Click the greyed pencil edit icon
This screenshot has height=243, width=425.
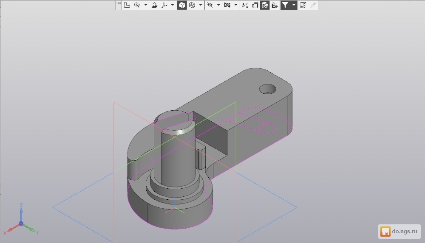313,5
